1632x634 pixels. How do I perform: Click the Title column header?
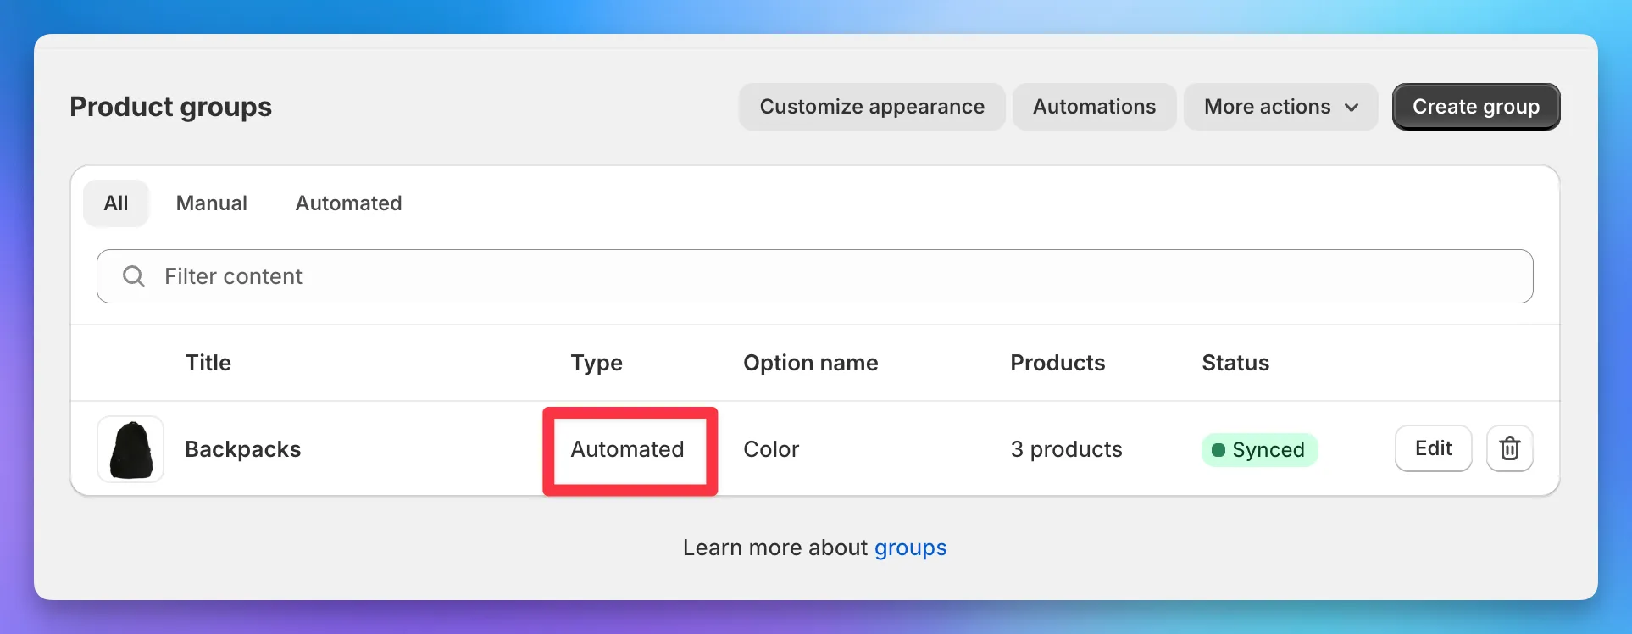[x=208, y=363]
